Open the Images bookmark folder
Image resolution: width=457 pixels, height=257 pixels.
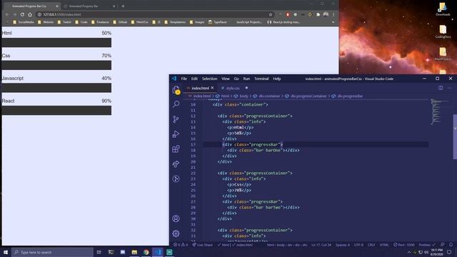(x=197, y=22)
